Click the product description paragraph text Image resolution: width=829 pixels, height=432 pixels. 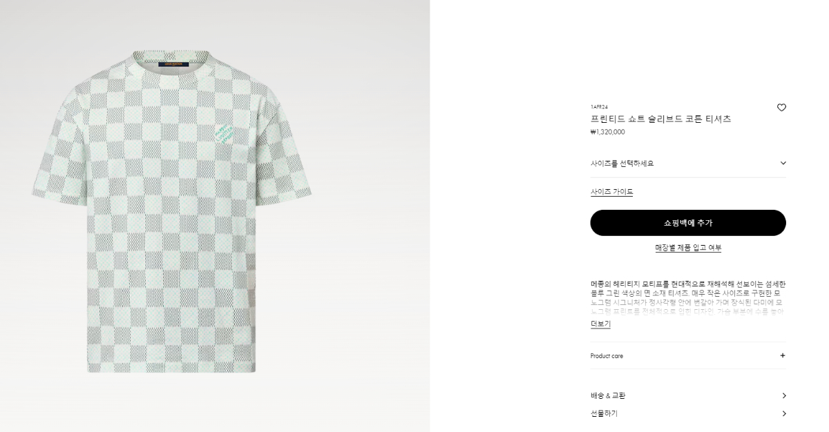[688, 297]
